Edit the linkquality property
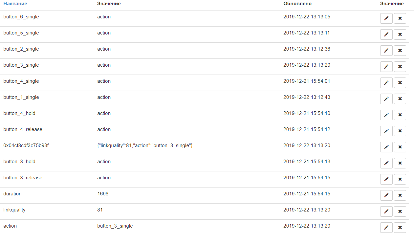414x243 pixels. [x=386, y=211]
